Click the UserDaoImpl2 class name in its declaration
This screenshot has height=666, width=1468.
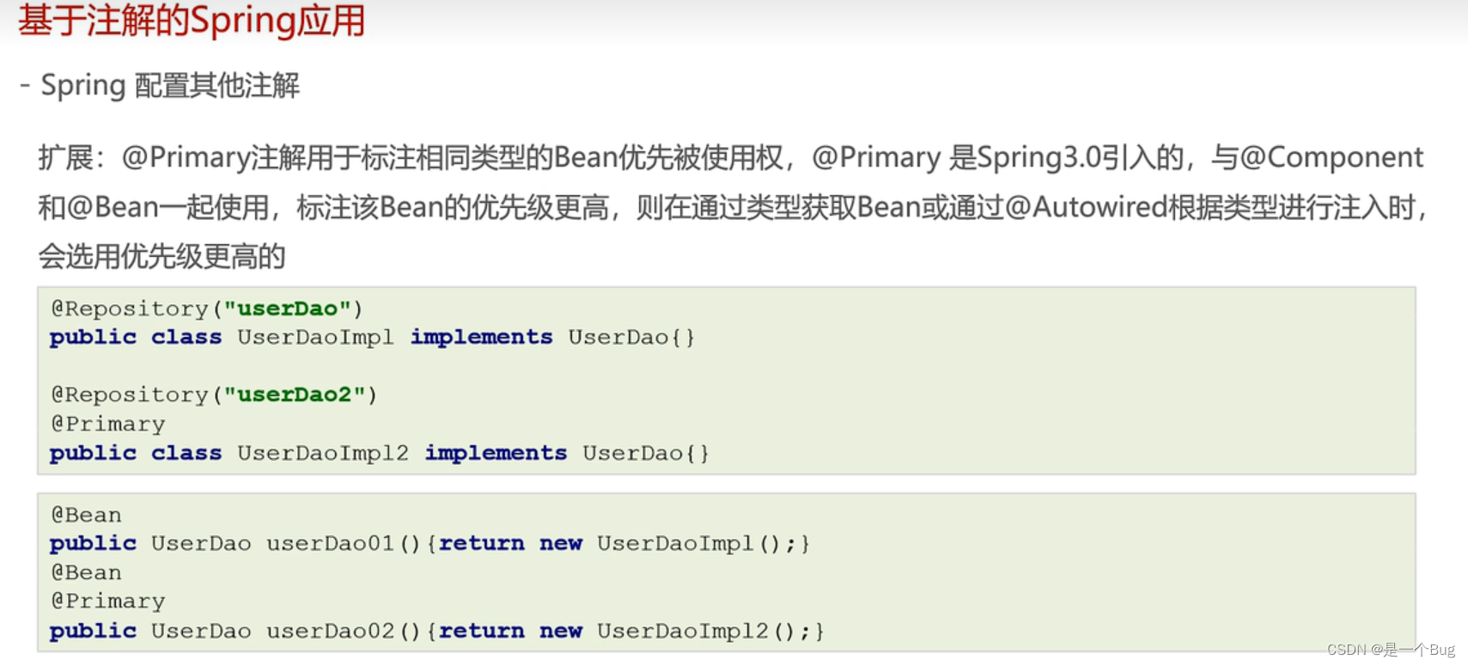[x=323, y=453]
